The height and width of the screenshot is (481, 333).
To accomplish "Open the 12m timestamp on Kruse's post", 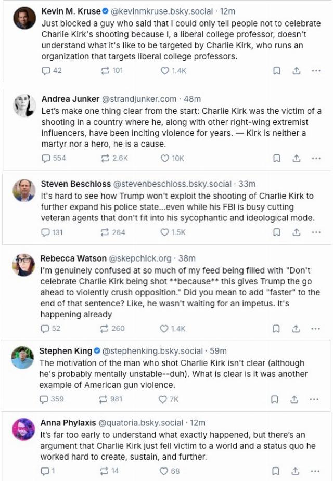I will (x=227, y=11).
